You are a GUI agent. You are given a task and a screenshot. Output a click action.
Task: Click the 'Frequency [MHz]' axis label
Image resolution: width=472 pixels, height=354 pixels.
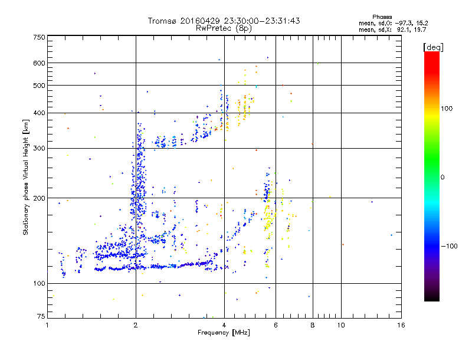pos(224,333)
